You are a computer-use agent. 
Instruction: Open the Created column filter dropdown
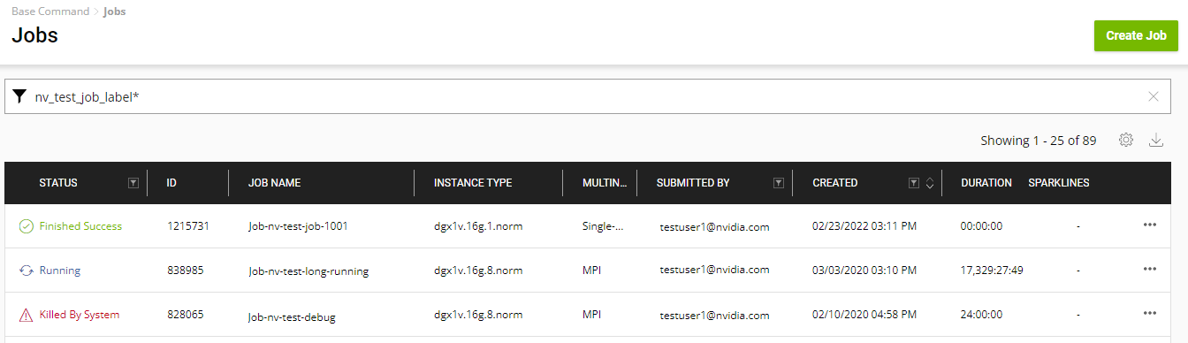tap(914, 183)
